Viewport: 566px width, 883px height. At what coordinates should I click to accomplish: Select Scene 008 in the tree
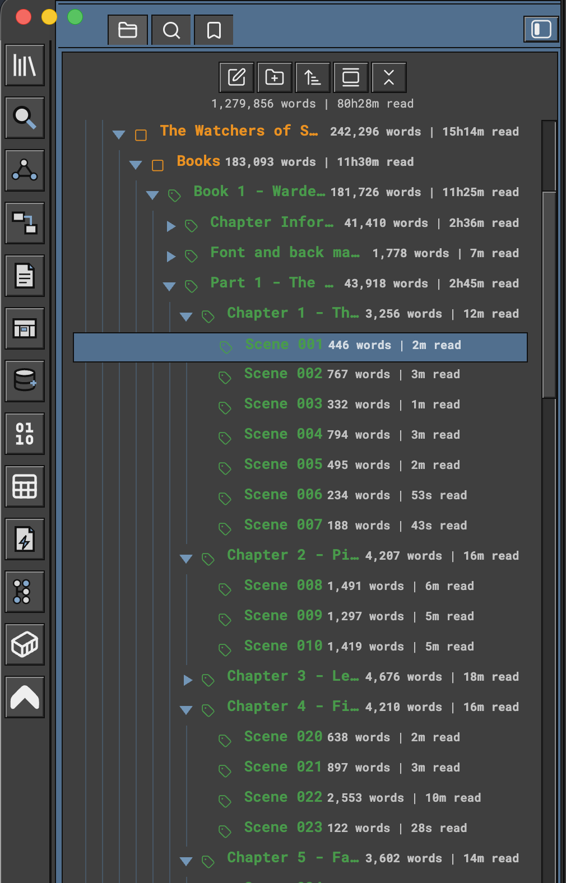tap(283, 585)
